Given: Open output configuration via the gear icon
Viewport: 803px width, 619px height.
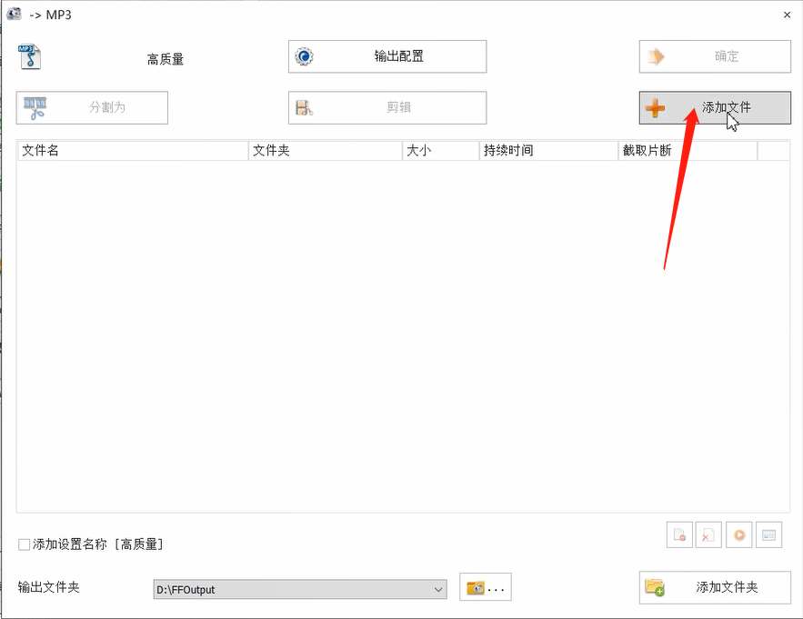Looking at the screenshot, I should [303, 56].
